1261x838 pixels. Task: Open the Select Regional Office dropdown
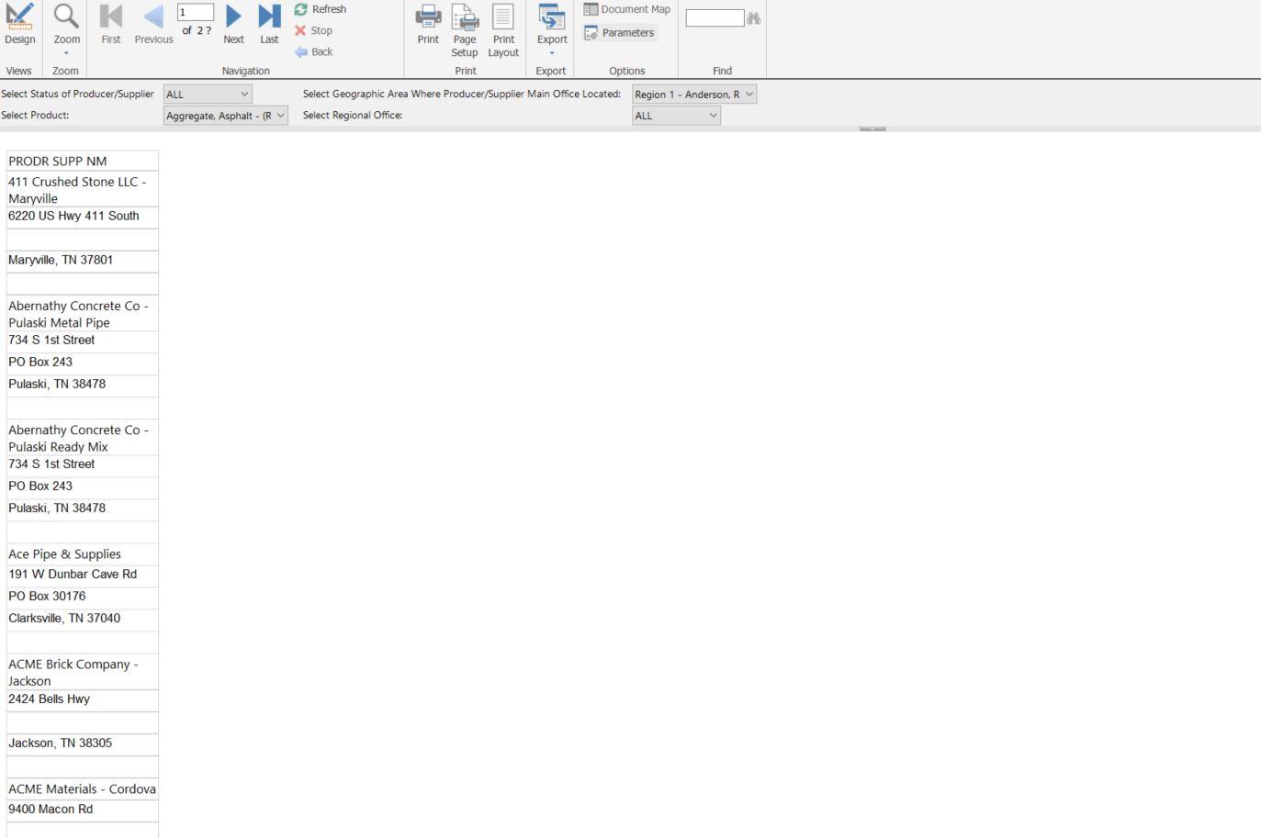pos(676,116)
